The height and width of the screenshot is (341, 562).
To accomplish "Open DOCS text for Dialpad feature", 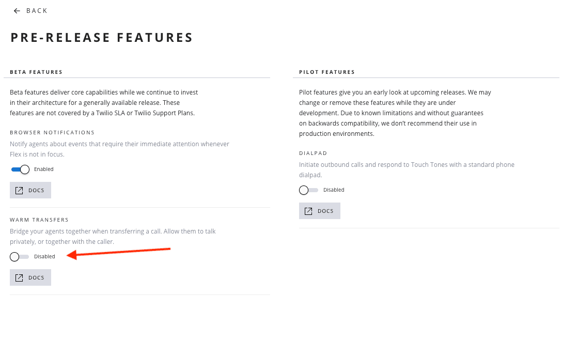I will tap(325, 211).
